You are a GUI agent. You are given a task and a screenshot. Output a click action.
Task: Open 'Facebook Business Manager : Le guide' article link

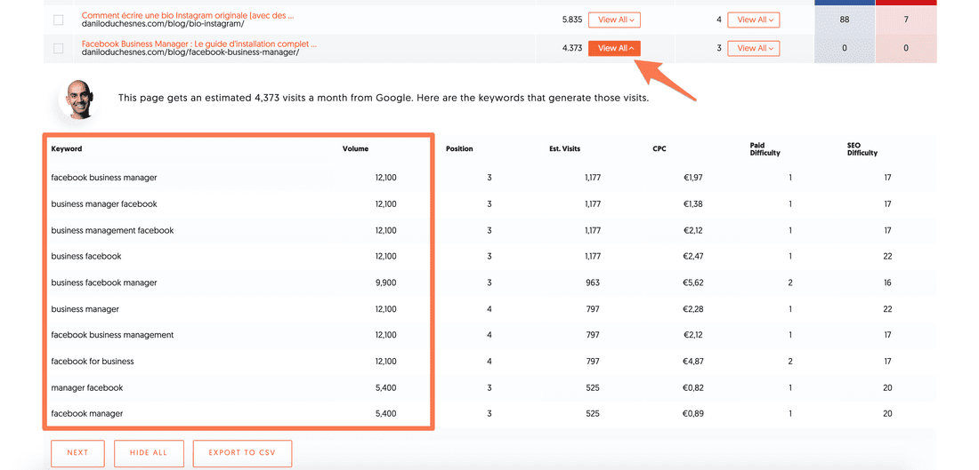[x=199, y=44]
